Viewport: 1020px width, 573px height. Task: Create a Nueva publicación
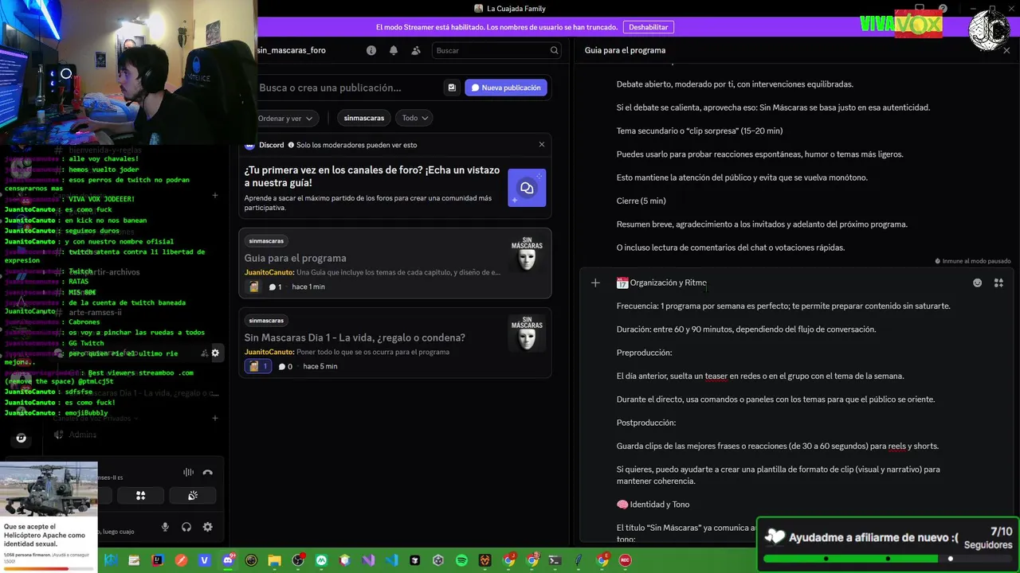(506, 88)
